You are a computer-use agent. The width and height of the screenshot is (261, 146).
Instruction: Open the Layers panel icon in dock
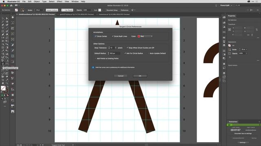[224, 73]
